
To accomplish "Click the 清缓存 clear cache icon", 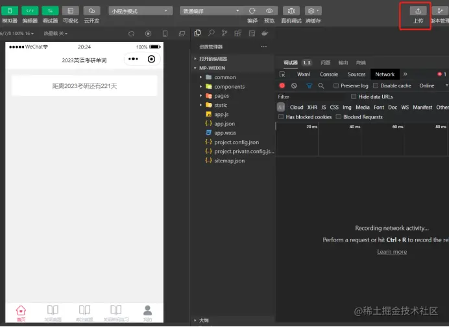I will (313, 11).
